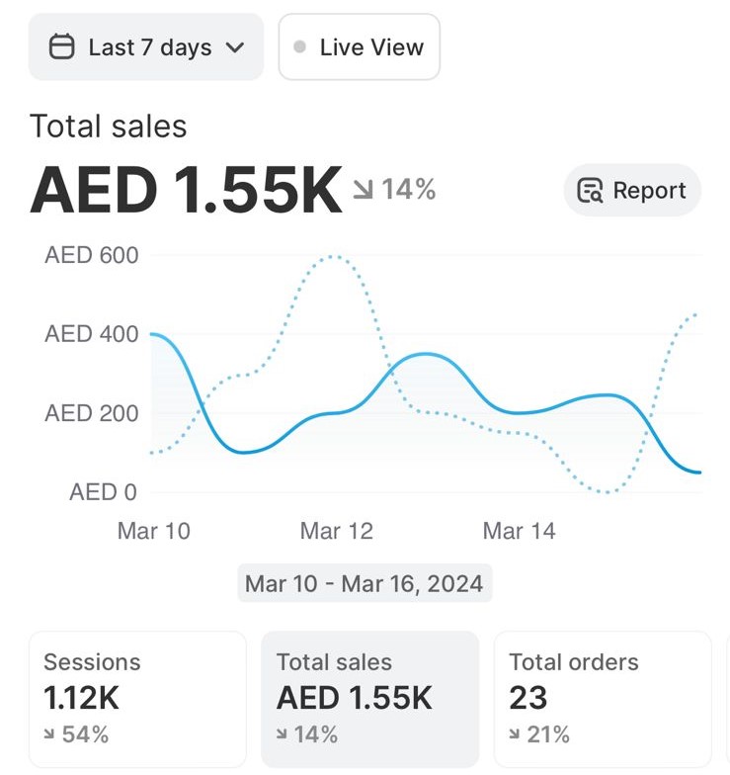Viewport: 730px width, 775px height.
Task: Click the decline arrow next to 54%
Action: [x=50, y=734]
